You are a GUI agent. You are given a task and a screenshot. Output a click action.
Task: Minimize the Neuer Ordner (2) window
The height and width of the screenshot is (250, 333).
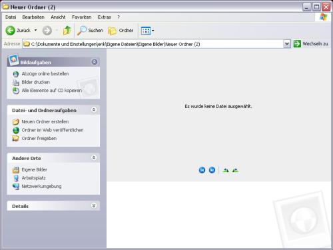307,7
